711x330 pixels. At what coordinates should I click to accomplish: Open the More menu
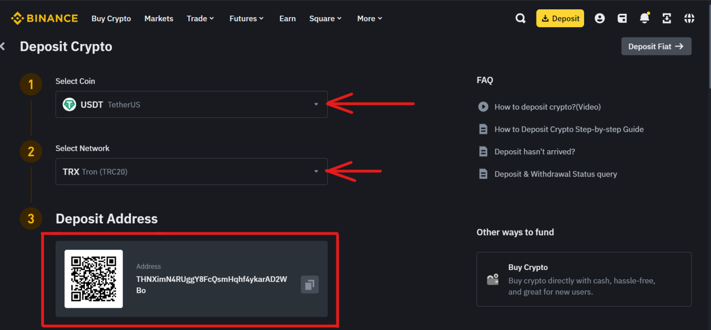pos(369,18)
